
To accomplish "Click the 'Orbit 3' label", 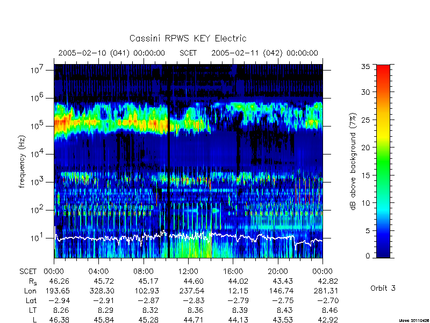I will pyautogui.click(x=383, y=288).
